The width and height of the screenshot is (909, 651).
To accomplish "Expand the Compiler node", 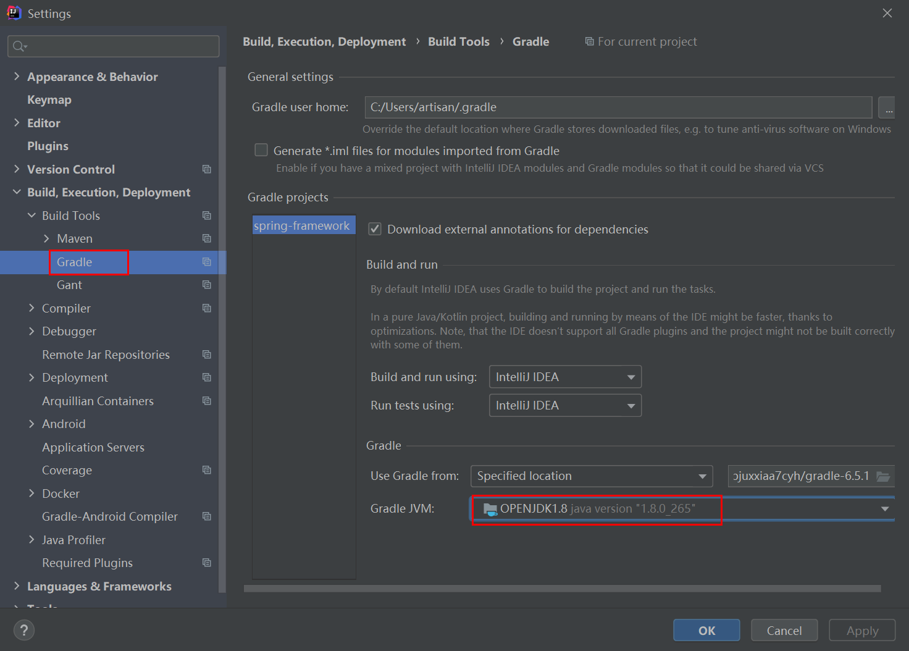I will click(x=31, y=308).
